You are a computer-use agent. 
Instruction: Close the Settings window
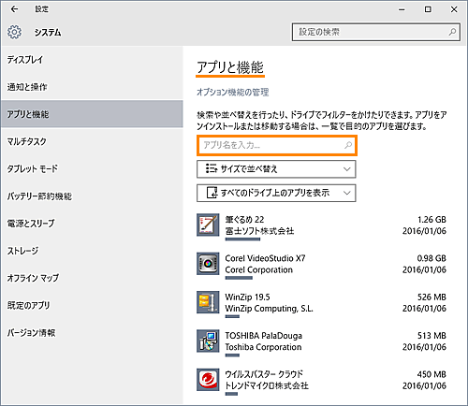point(454,9)
